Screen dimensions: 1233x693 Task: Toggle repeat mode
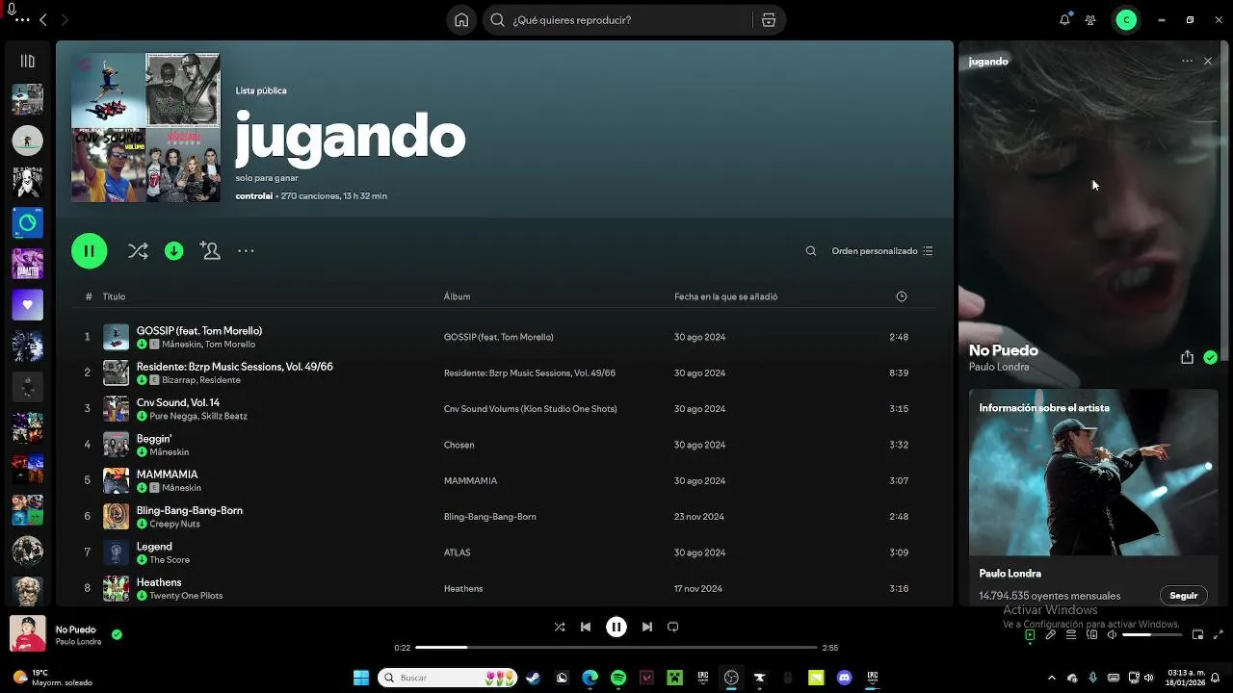[x=673, y=627]
